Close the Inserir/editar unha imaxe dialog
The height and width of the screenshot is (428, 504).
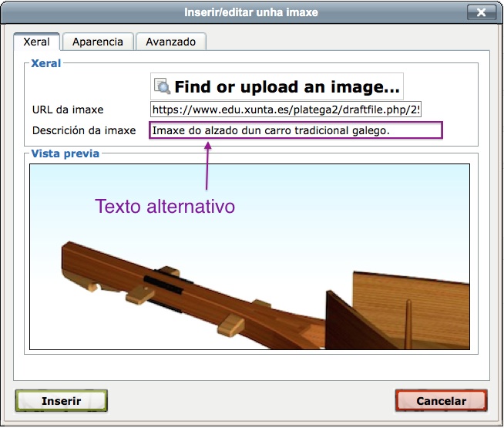pyautogui.click(x=481, y=12)
